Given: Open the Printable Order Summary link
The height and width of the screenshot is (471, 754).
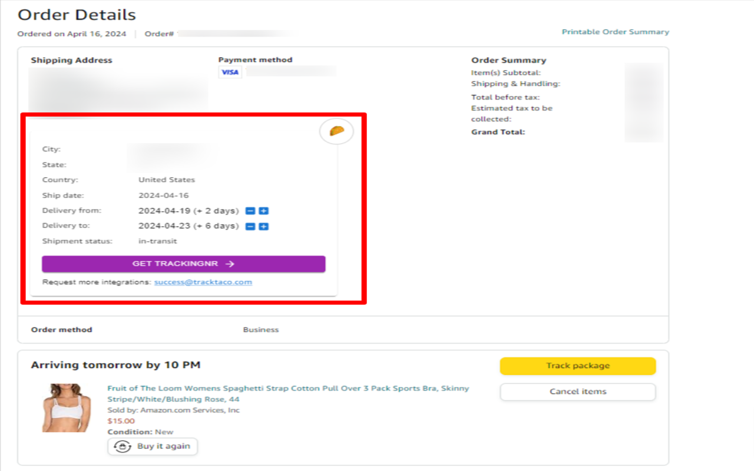Looking at the screenshot, I should pos(615,32).
